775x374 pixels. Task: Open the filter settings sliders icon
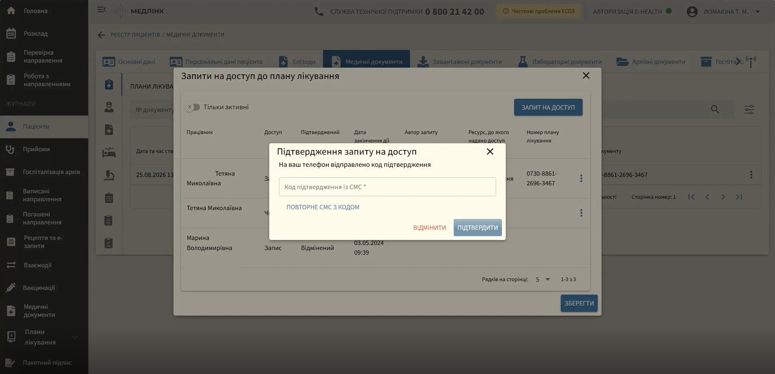click(x=749, y=110)
